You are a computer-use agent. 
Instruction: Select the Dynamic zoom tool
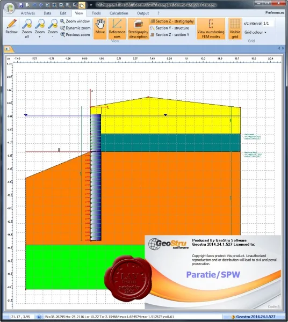pyautogui.click(x=75, y=28)
